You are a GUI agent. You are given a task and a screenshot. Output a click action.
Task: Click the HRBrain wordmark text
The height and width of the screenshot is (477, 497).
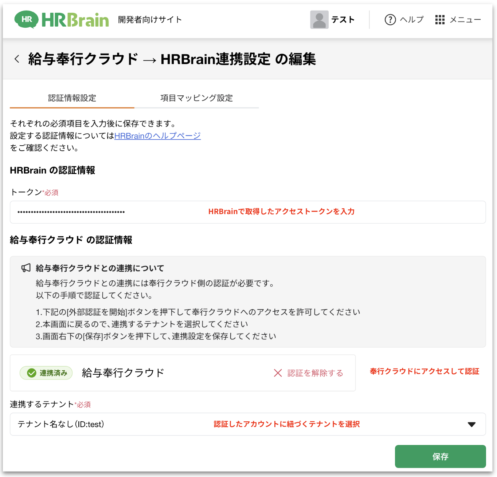[x=75, y=20]
